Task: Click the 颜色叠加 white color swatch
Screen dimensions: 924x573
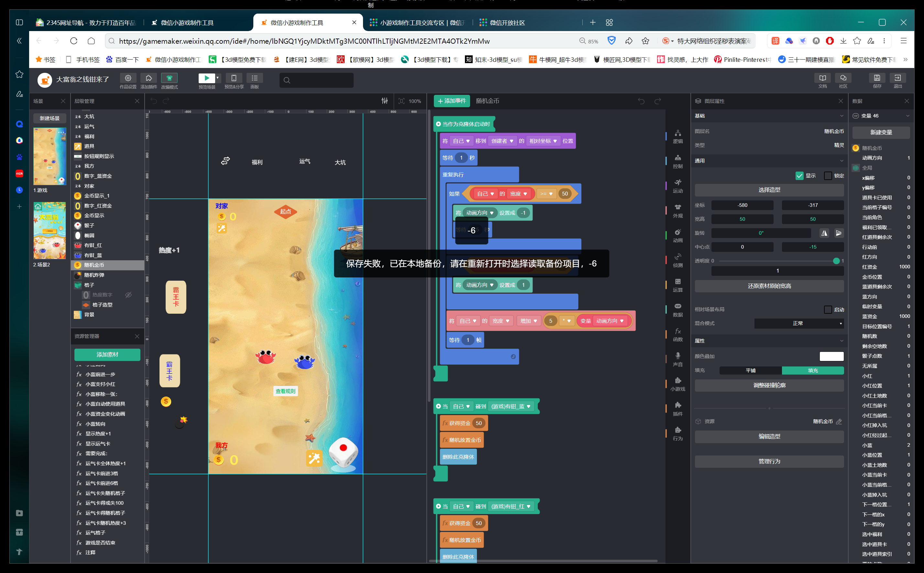Action: 831,356
